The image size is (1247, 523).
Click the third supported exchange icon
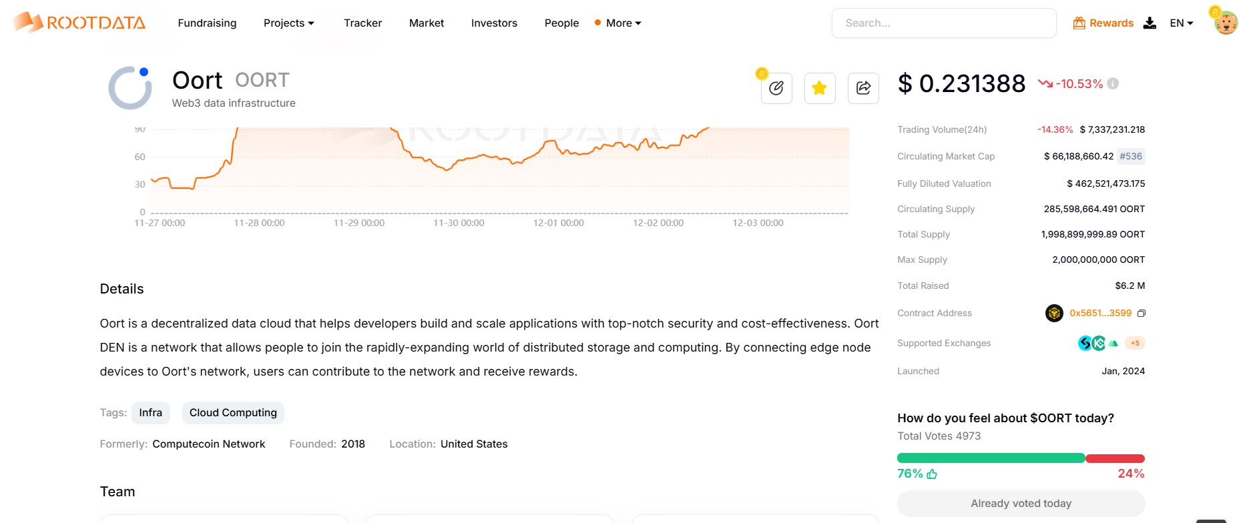pos(1113,344)
